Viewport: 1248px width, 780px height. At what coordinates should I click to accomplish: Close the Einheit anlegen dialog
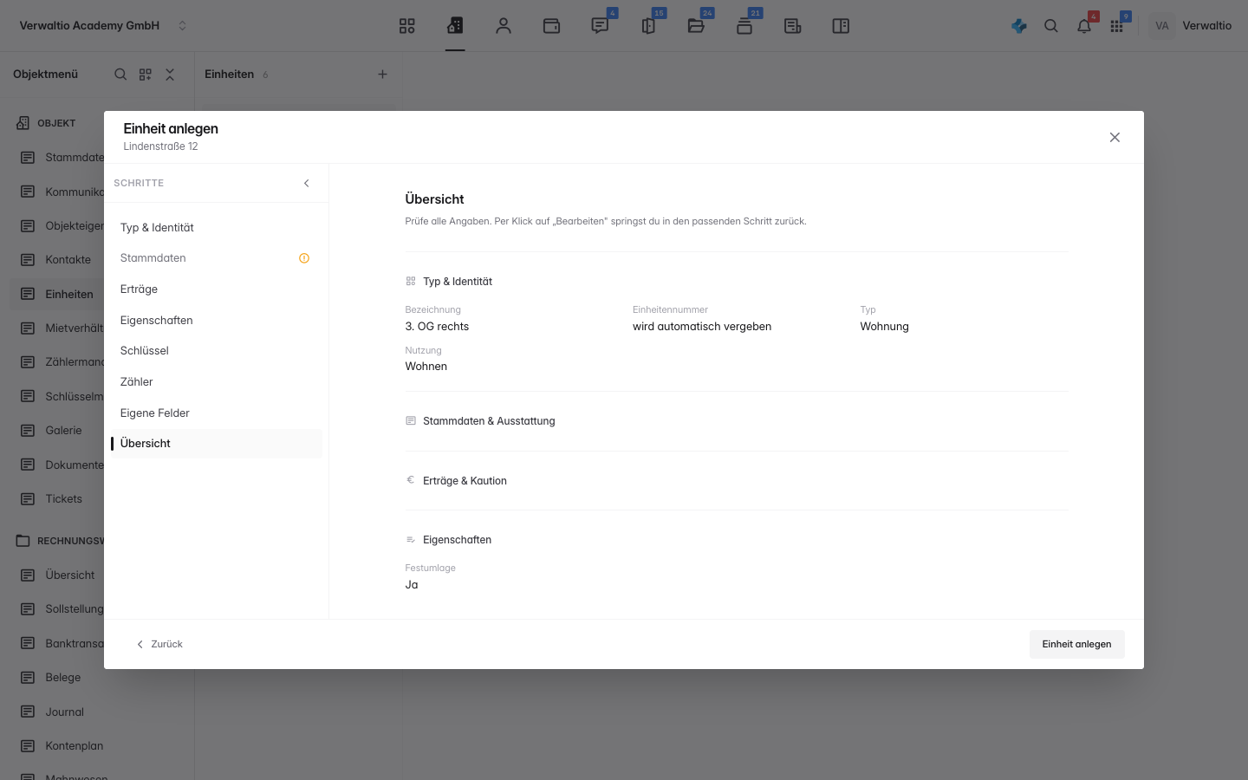point(1115,138)
